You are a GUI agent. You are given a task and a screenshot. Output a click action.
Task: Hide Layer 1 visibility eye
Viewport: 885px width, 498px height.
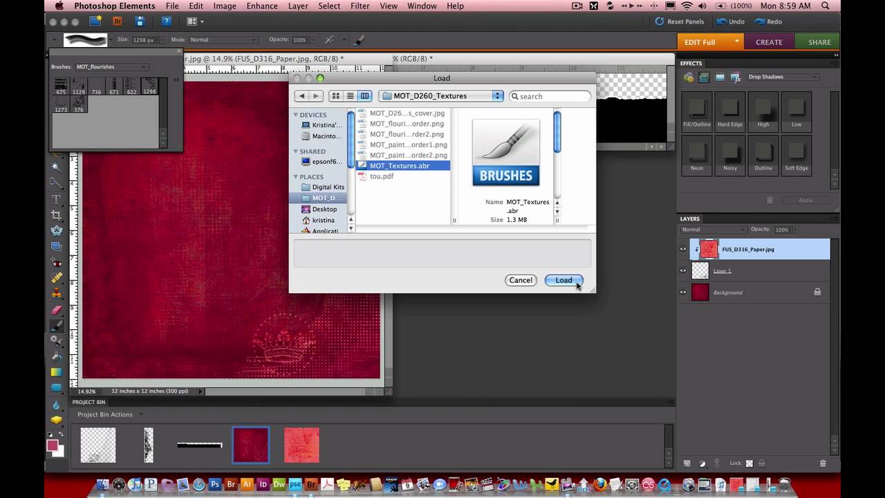point(683,270)
